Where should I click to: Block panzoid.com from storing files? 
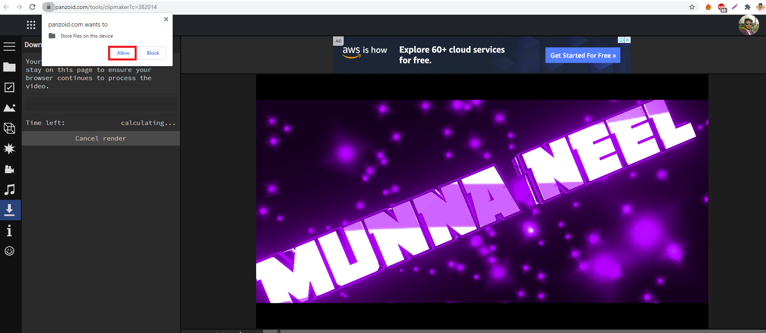[x=153, y=53]
